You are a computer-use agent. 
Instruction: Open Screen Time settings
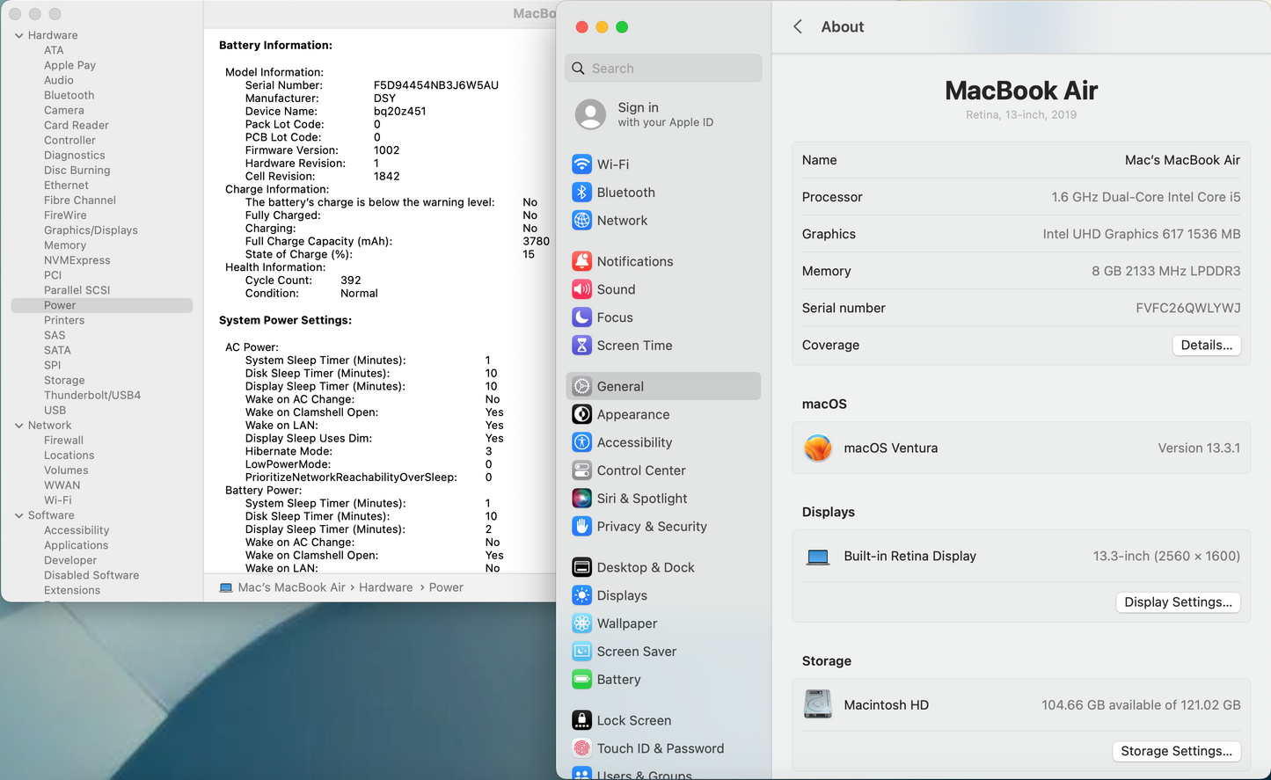(633, 346)
